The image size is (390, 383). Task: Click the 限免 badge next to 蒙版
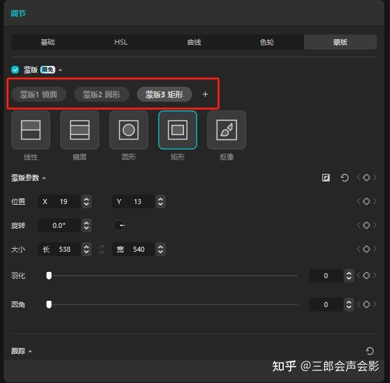(x=48, y=70)
